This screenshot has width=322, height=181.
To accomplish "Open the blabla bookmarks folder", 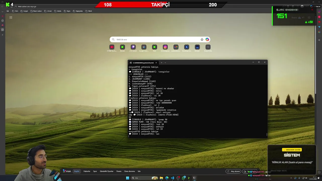I will [x=58, y=11].
